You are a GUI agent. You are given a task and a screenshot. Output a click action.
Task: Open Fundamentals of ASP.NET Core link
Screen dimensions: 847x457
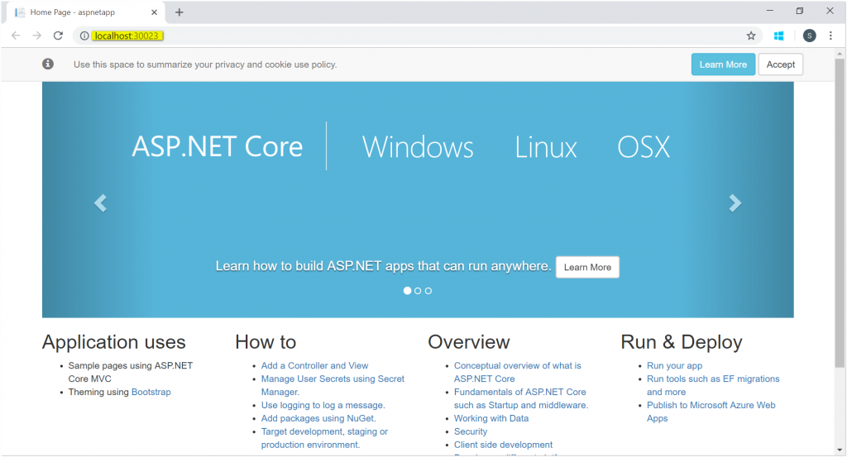pos(521,398)
